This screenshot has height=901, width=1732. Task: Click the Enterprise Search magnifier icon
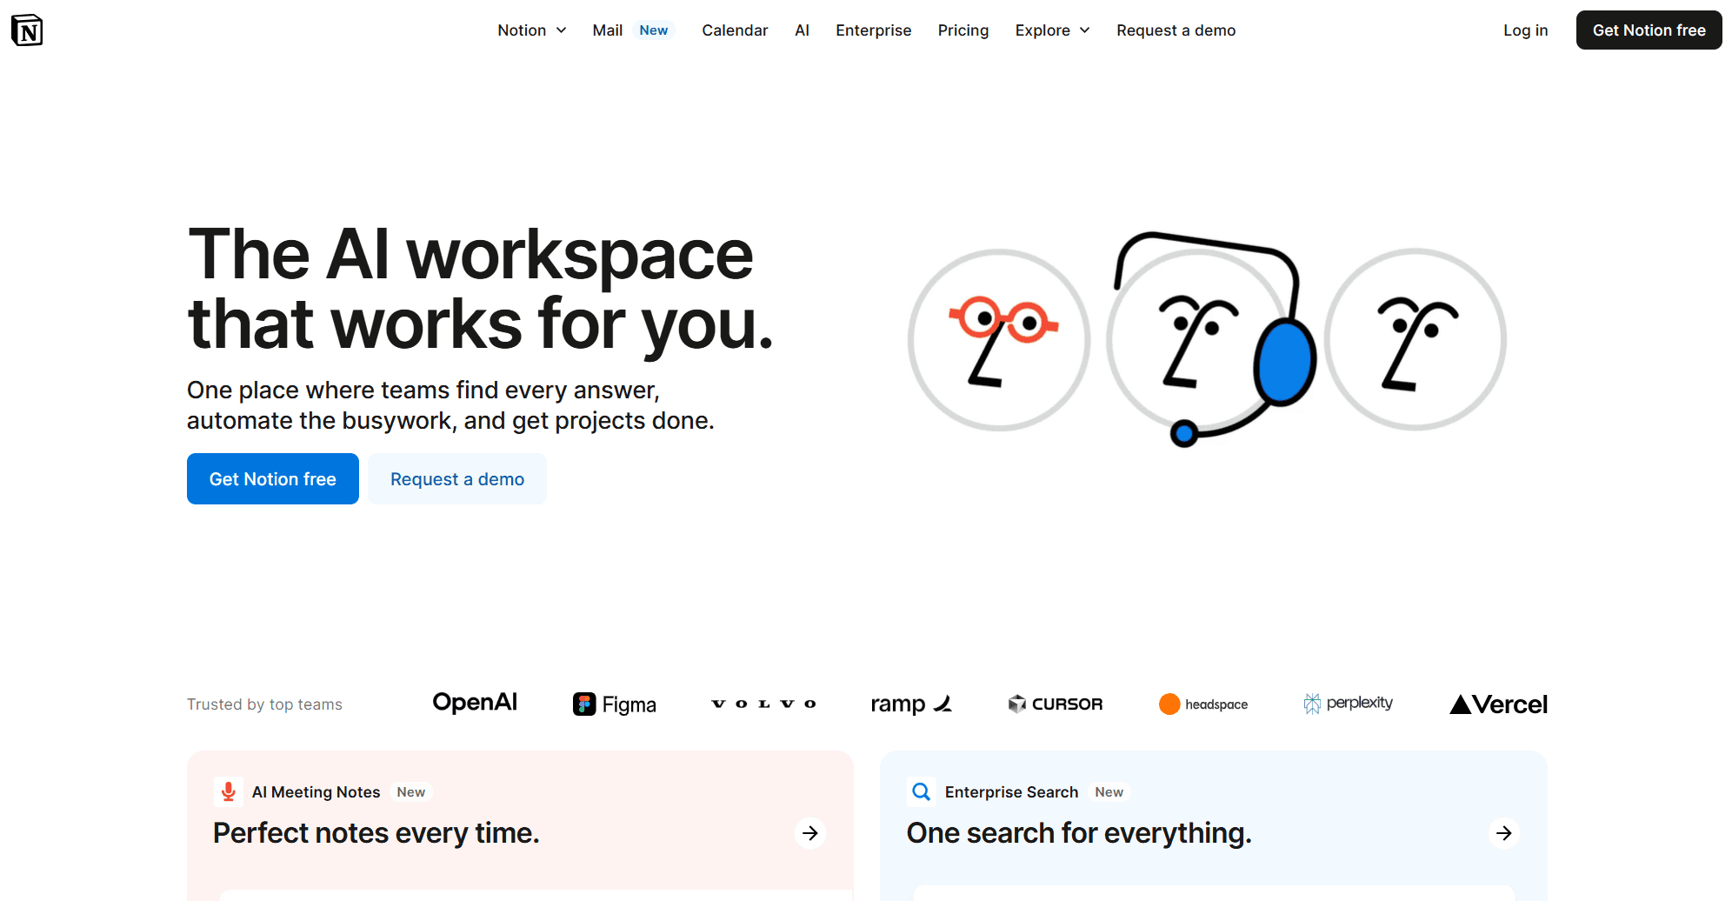pyautogui.click(x=922, y=791)
